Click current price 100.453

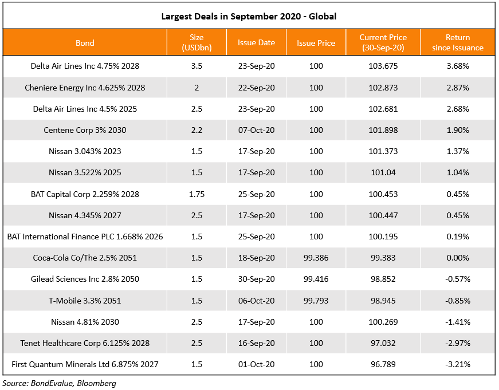(383, 194)
